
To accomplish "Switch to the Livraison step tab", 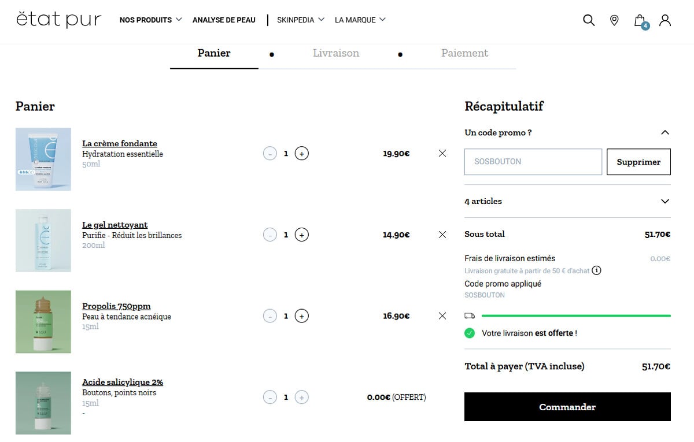I will click(x=336, y=53).
